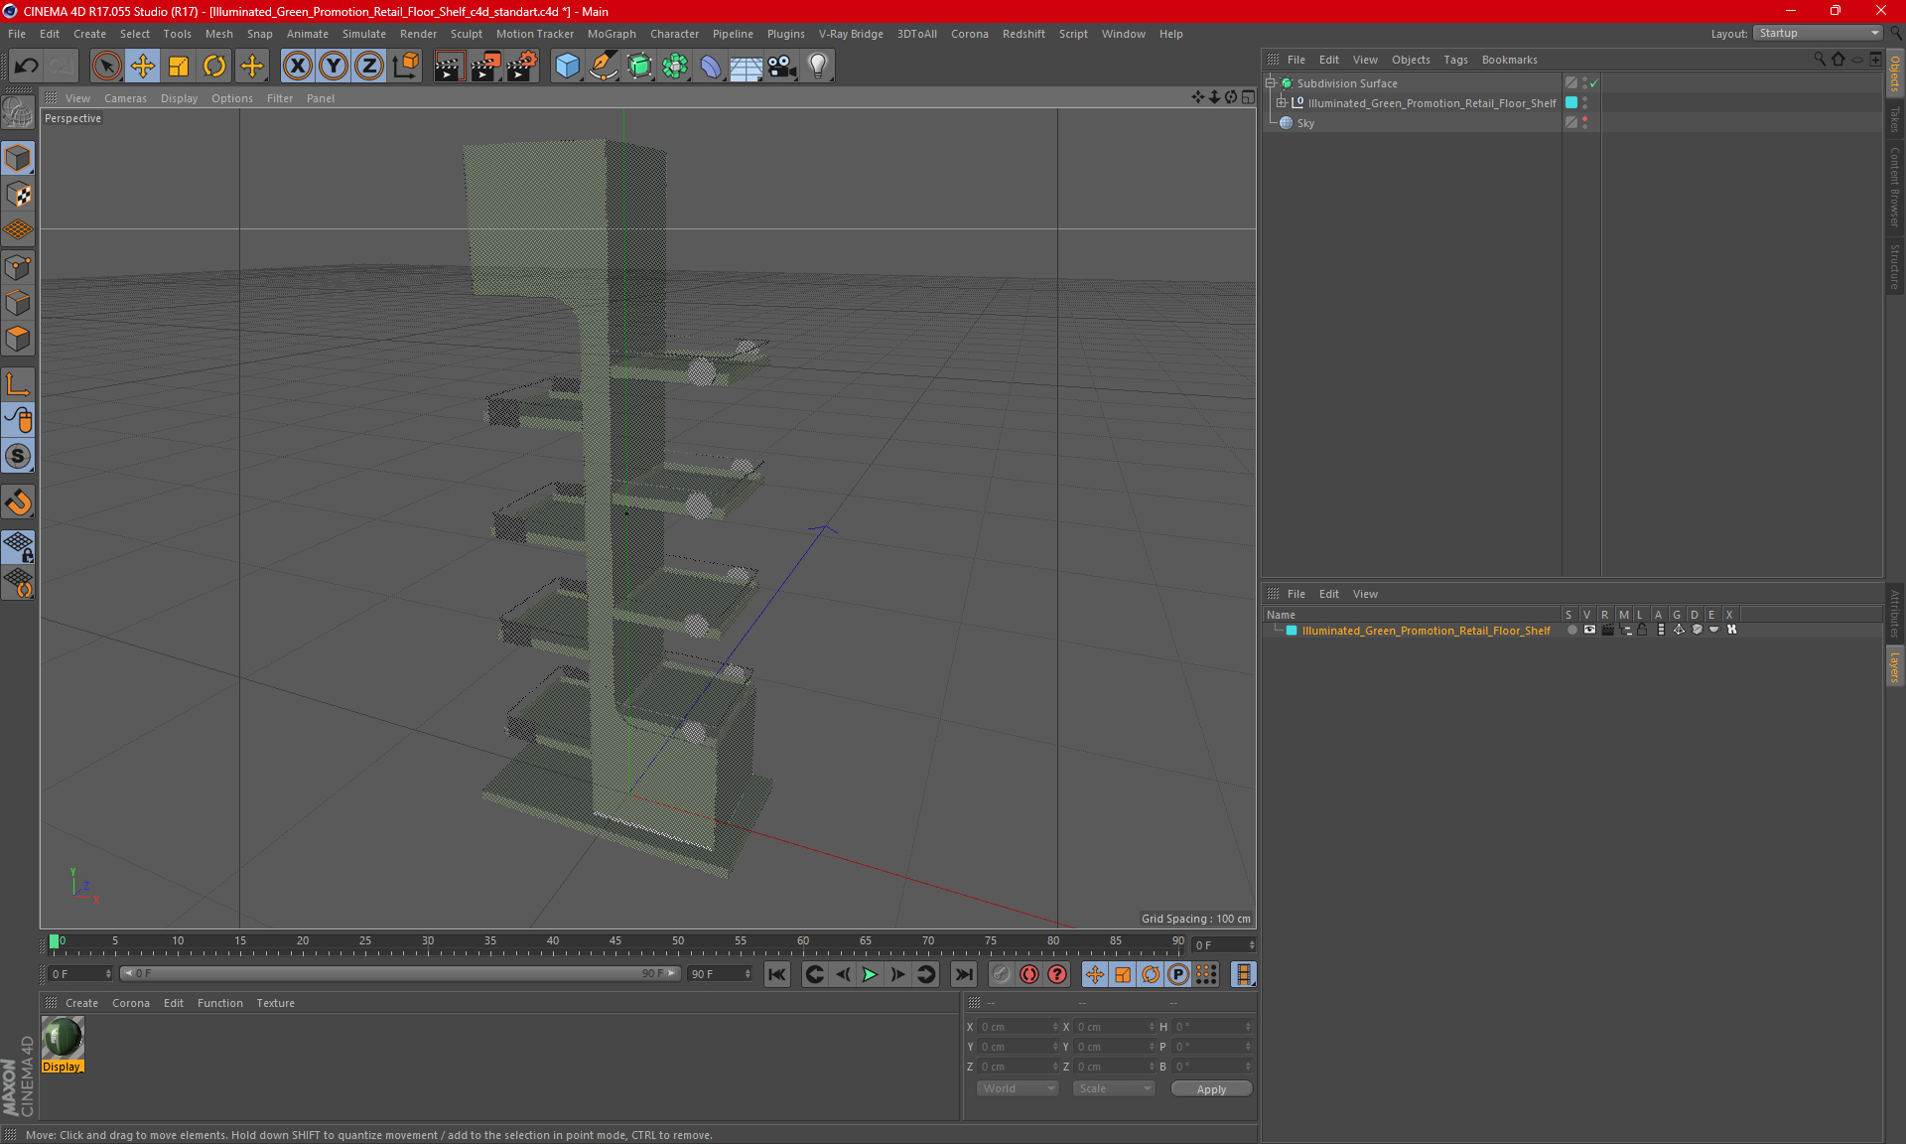The height and width of the screenshot is (1144, 1906).
Task: Click the end frame 90 F stepper
Action: coord(748,974)
